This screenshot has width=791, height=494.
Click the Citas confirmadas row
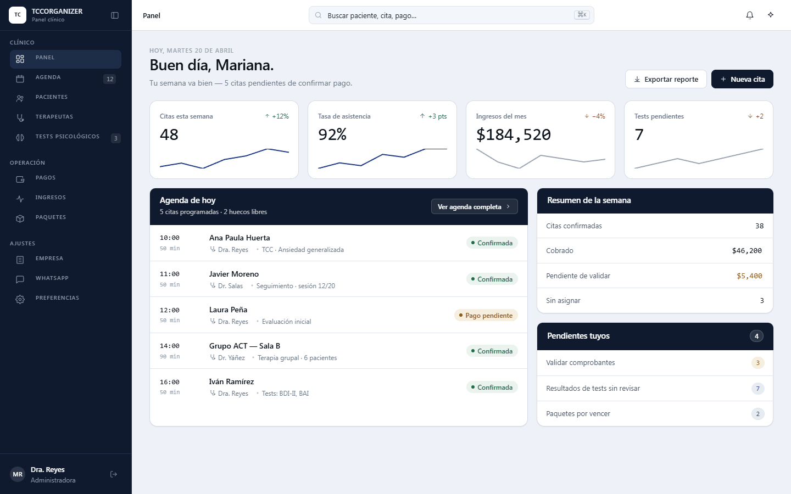coord(655,226)
